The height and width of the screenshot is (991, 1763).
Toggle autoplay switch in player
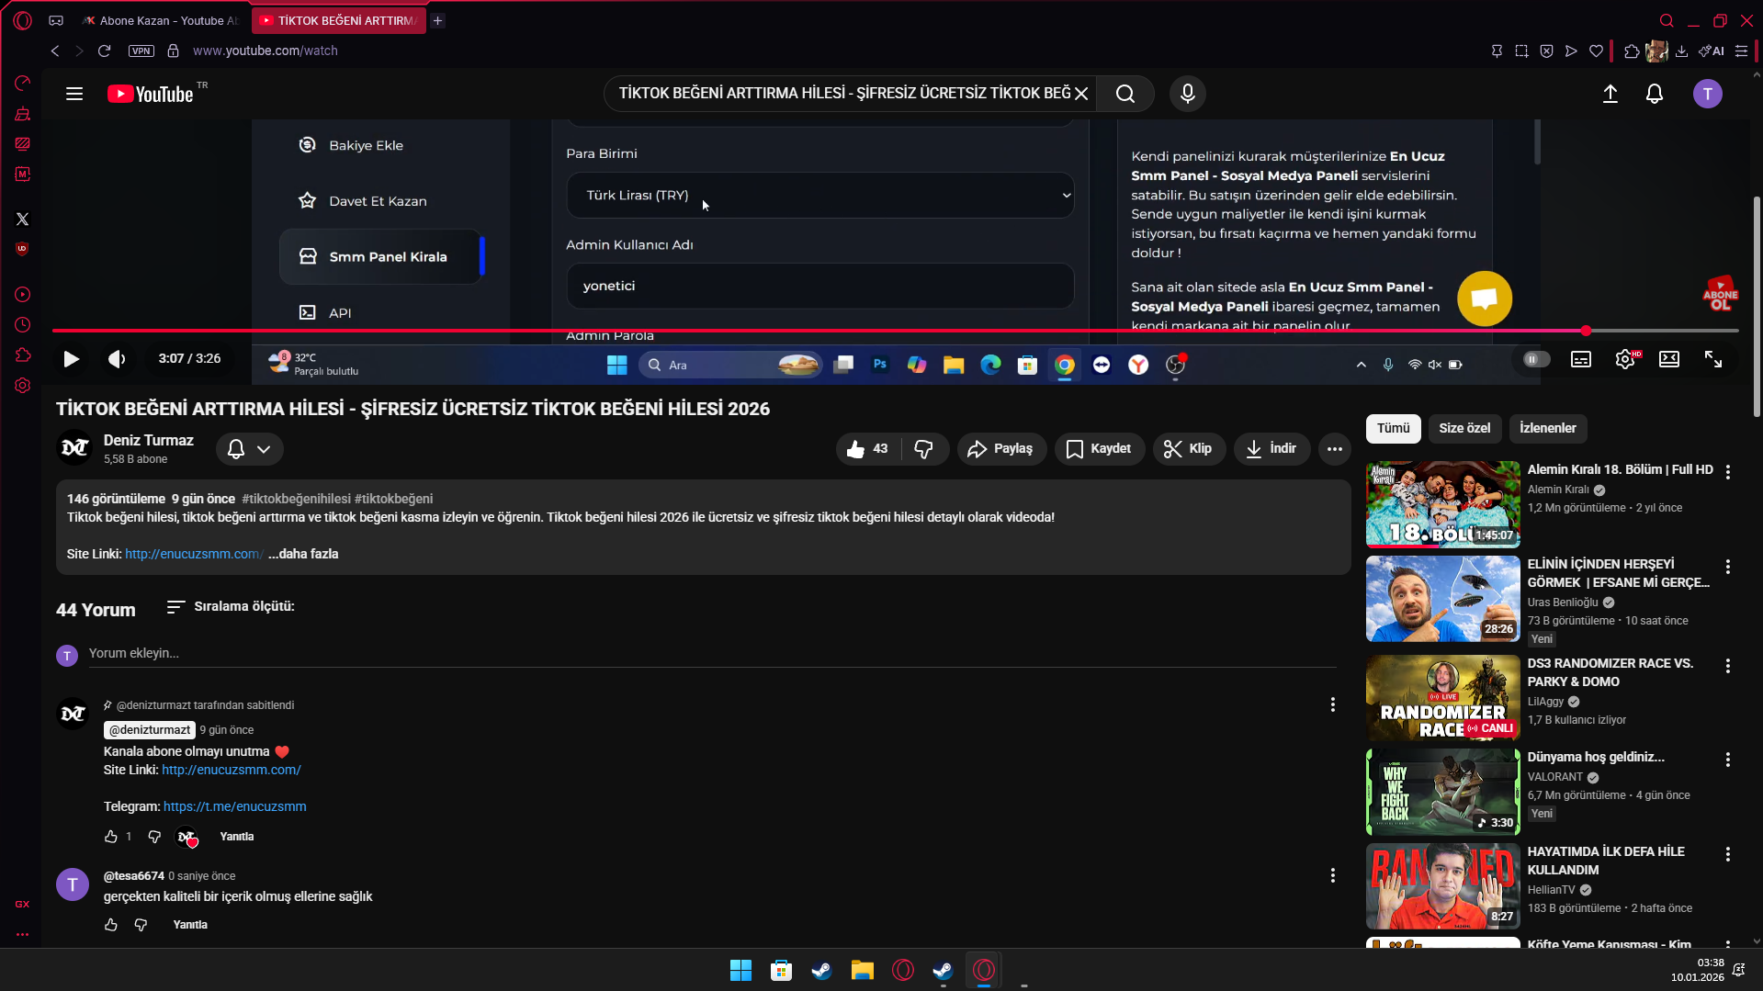click(1536, 359)
